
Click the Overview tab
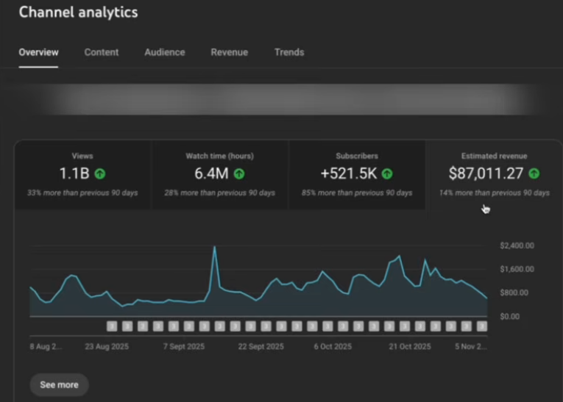(x=38, y=52)
